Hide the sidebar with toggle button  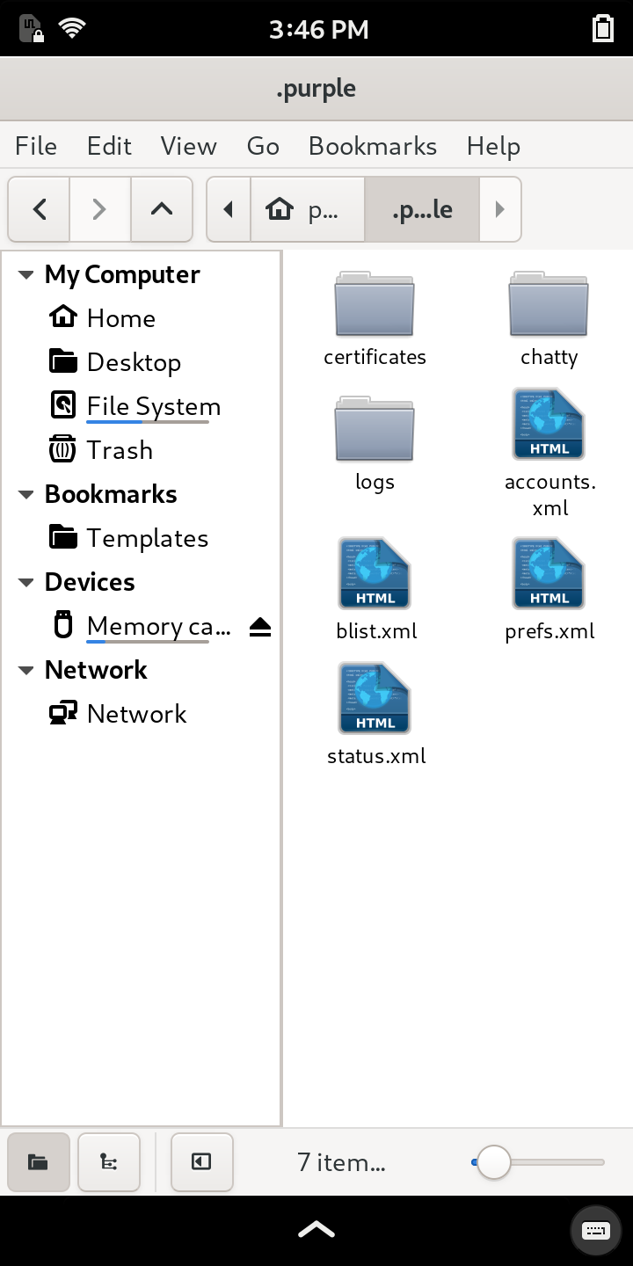[x=202, y=1162]
